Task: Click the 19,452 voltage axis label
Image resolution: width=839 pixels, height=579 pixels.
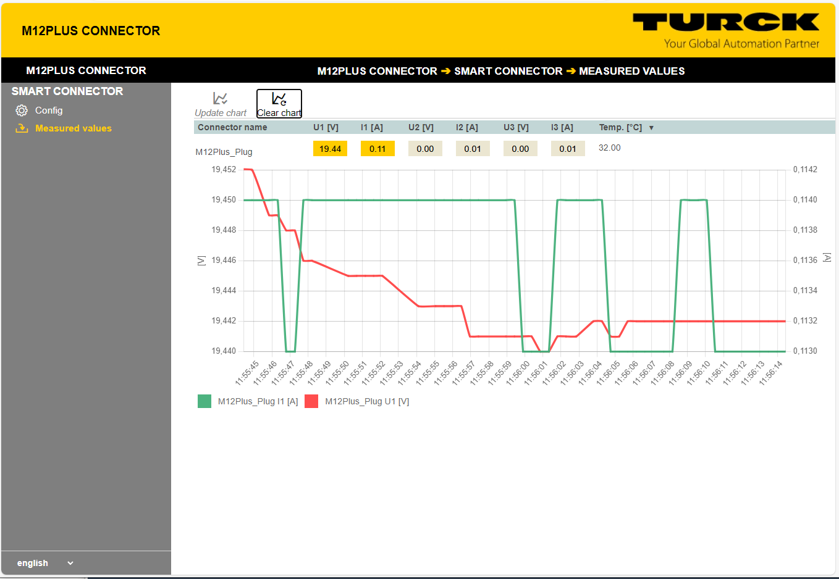Action: 224,169
